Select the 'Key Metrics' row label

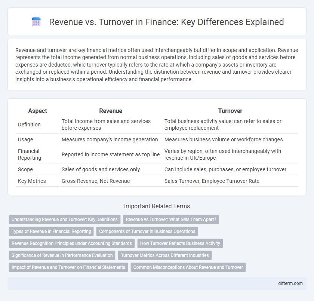coord(32,181)
